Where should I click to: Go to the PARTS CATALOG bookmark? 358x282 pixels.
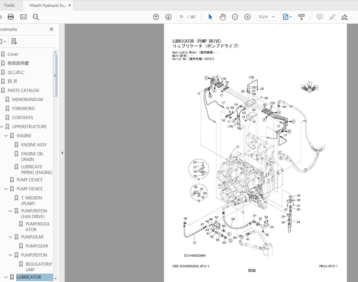pyautogui.click(x=24, y=90)
